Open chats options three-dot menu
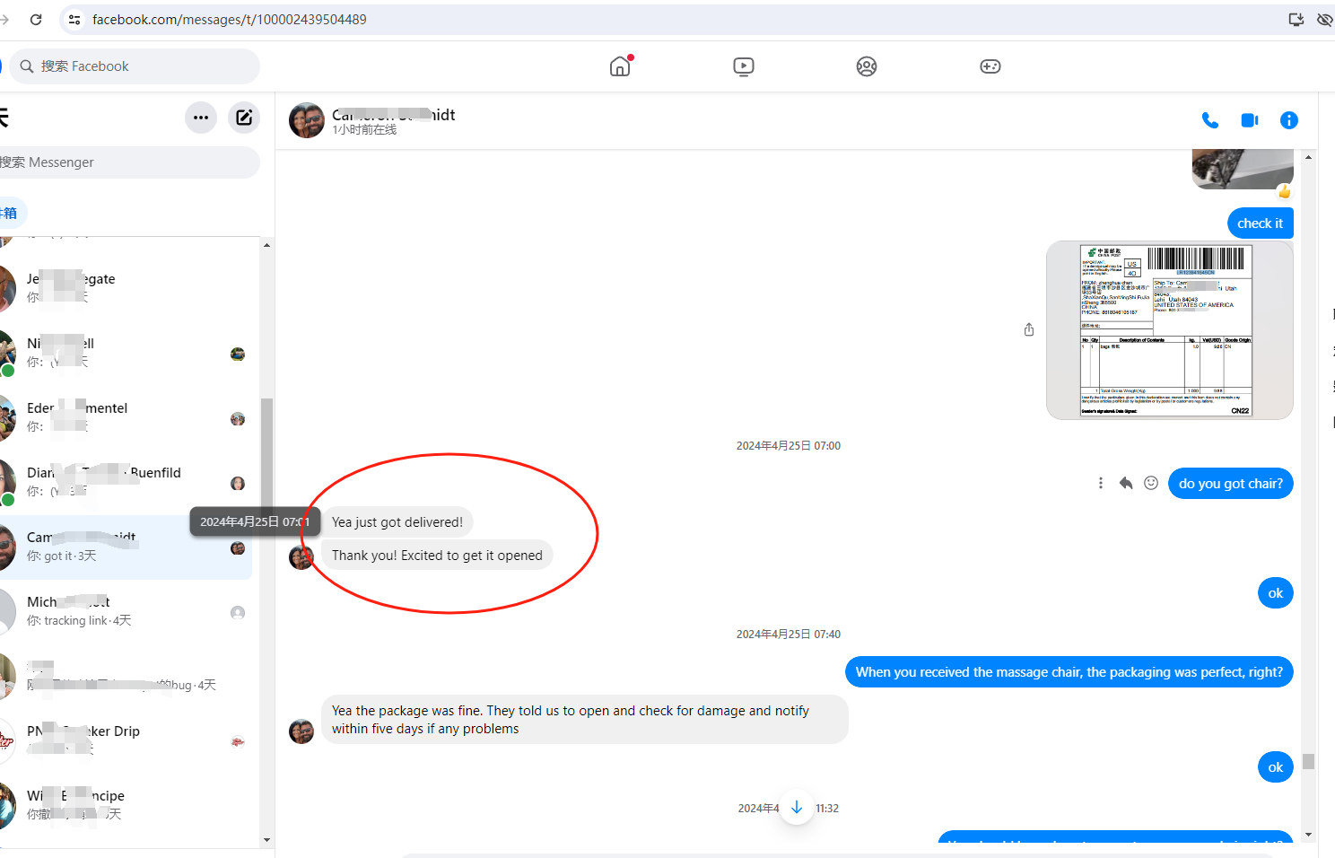This screenshot has width=1335, height=858. [201, 118]
